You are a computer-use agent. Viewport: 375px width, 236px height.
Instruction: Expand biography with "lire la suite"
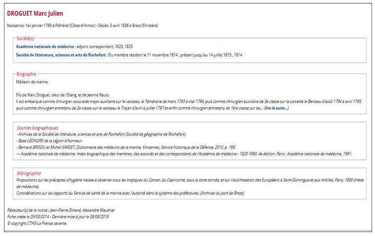(276, 107)
